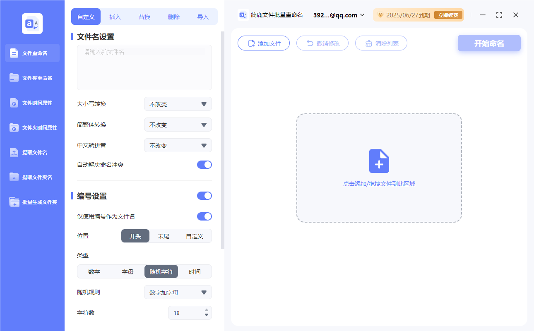This screenshot has height=331, width=534.
Task: Open the 提取文件夹名 tool
Action: coord(32,177)
